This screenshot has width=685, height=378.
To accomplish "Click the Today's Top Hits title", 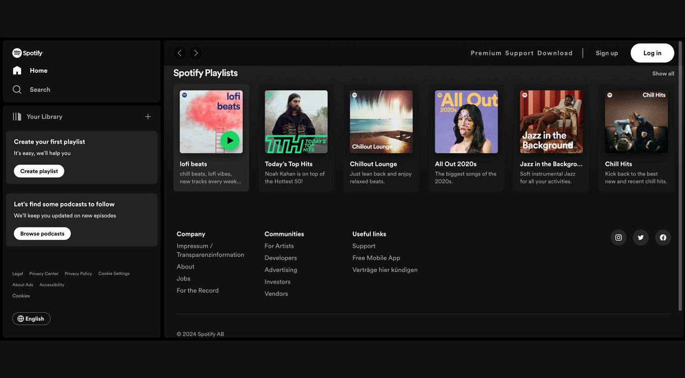I will point(289,164).
